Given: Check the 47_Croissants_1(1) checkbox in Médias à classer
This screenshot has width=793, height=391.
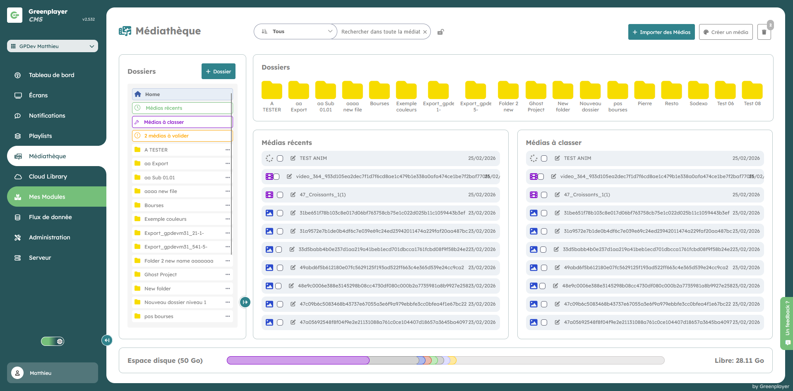Looking at the screenshot, I should click(544, 195).
